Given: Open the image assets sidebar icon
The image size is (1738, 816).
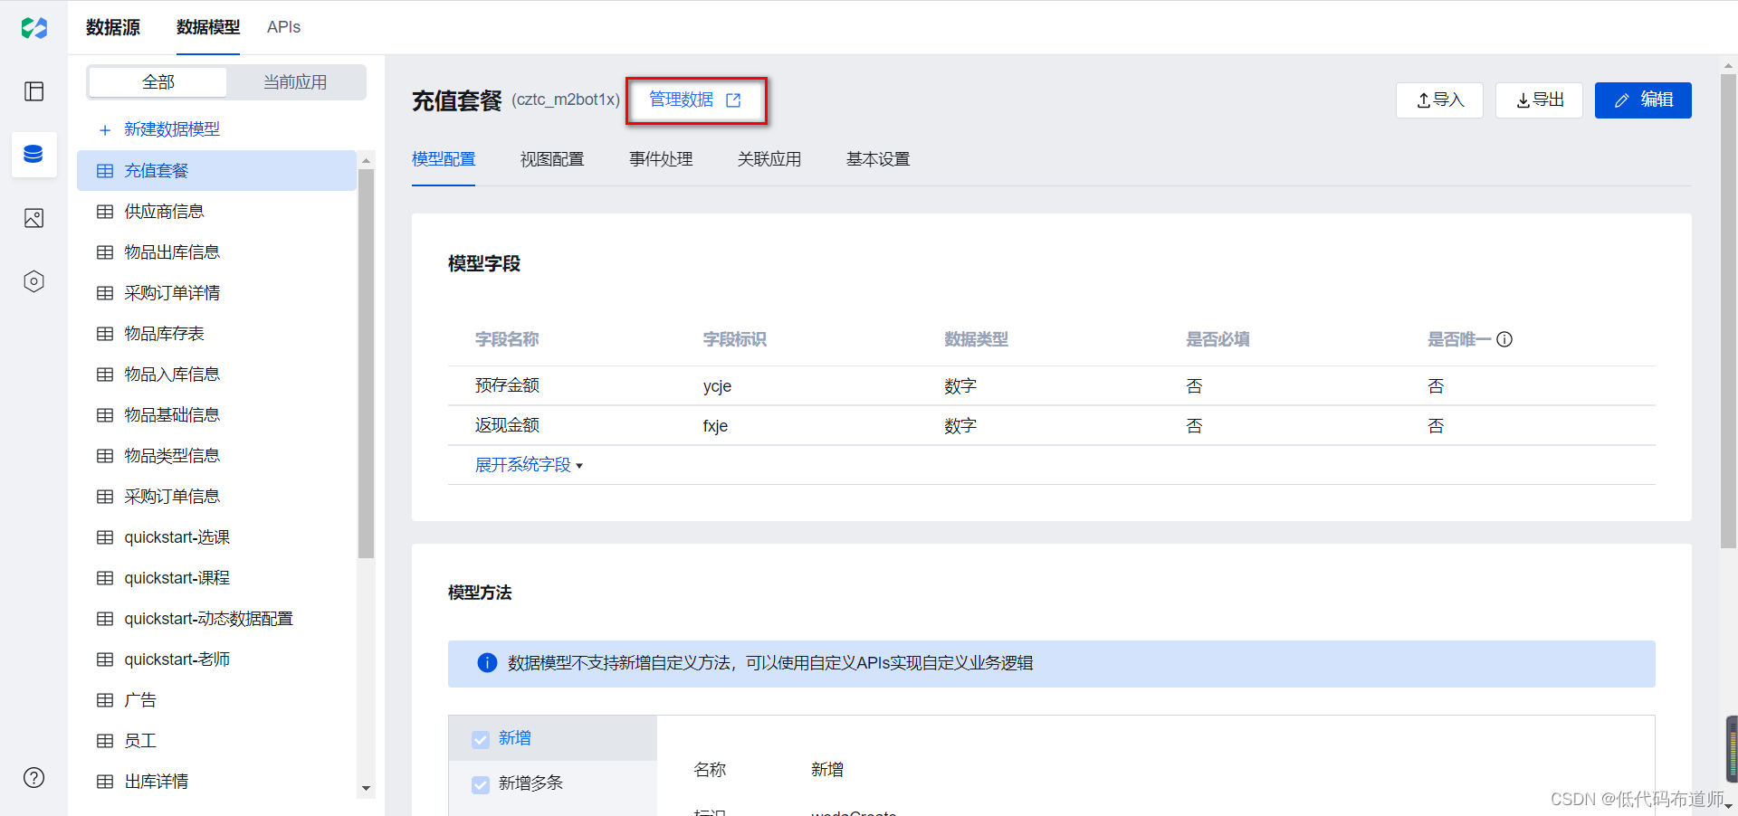Looking at the screenshot, I should pyautogui.click(x=34, y=218).
